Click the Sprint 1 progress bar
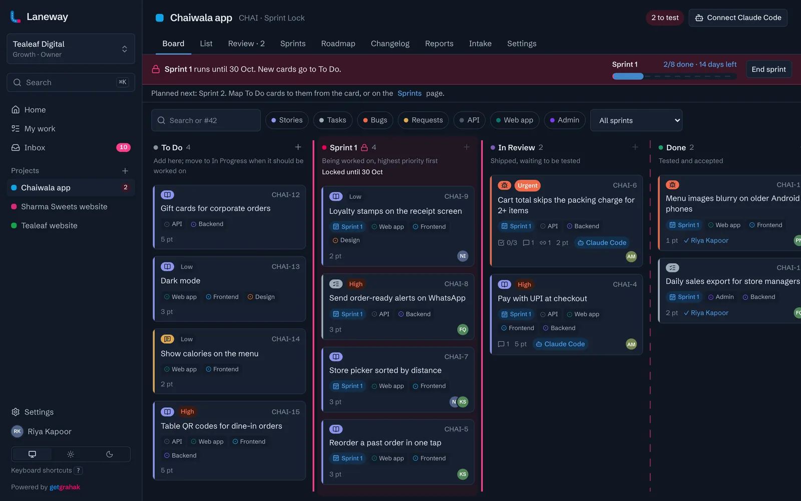Image resolution: width=801 pixels, height=501 pixels. coord(674,76)
